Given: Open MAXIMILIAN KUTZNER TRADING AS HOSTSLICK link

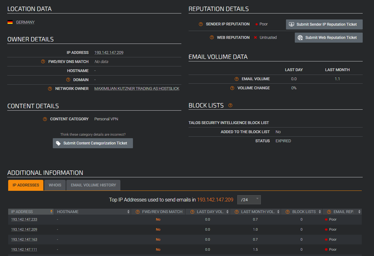Looking at the screenshot, I should (x=137, y=89).
